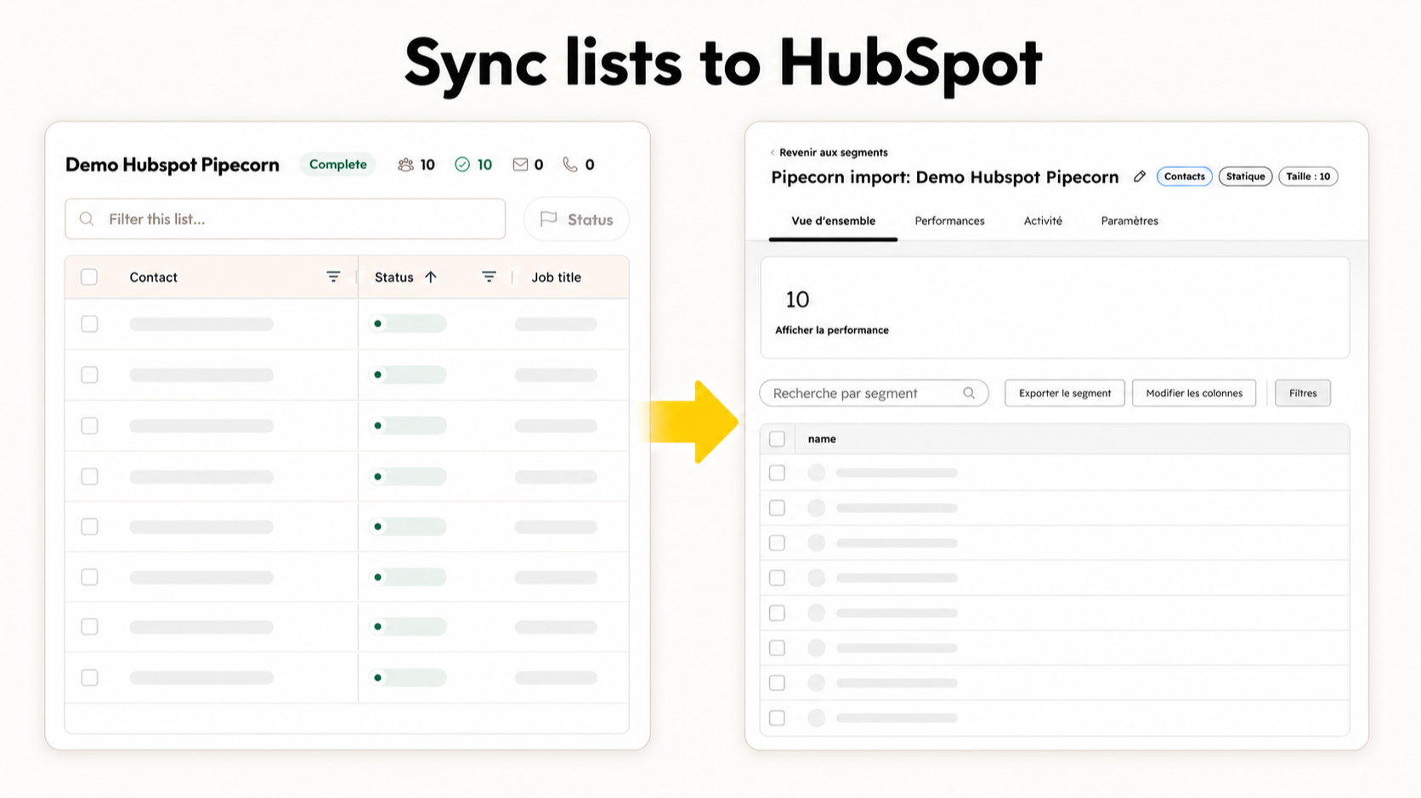Click the Demo Hubspot Pipecorn list title

point(173,165)
